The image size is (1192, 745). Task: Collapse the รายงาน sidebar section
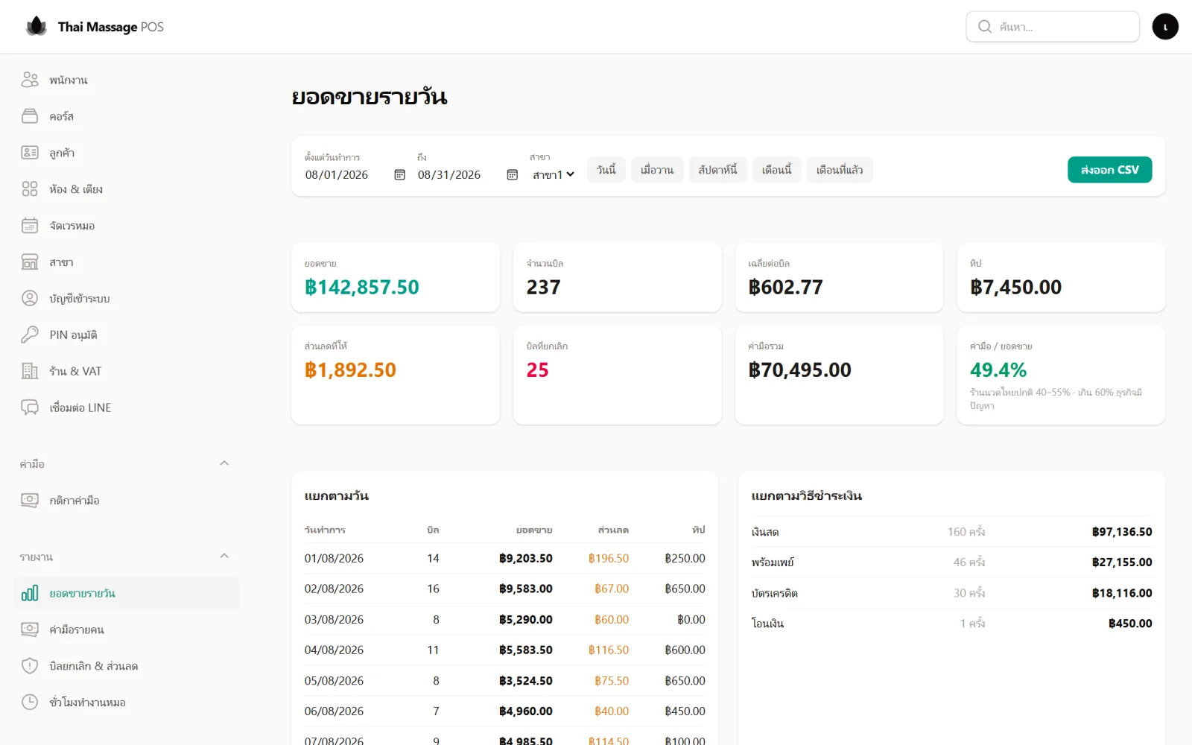click(x=224, y=557)
